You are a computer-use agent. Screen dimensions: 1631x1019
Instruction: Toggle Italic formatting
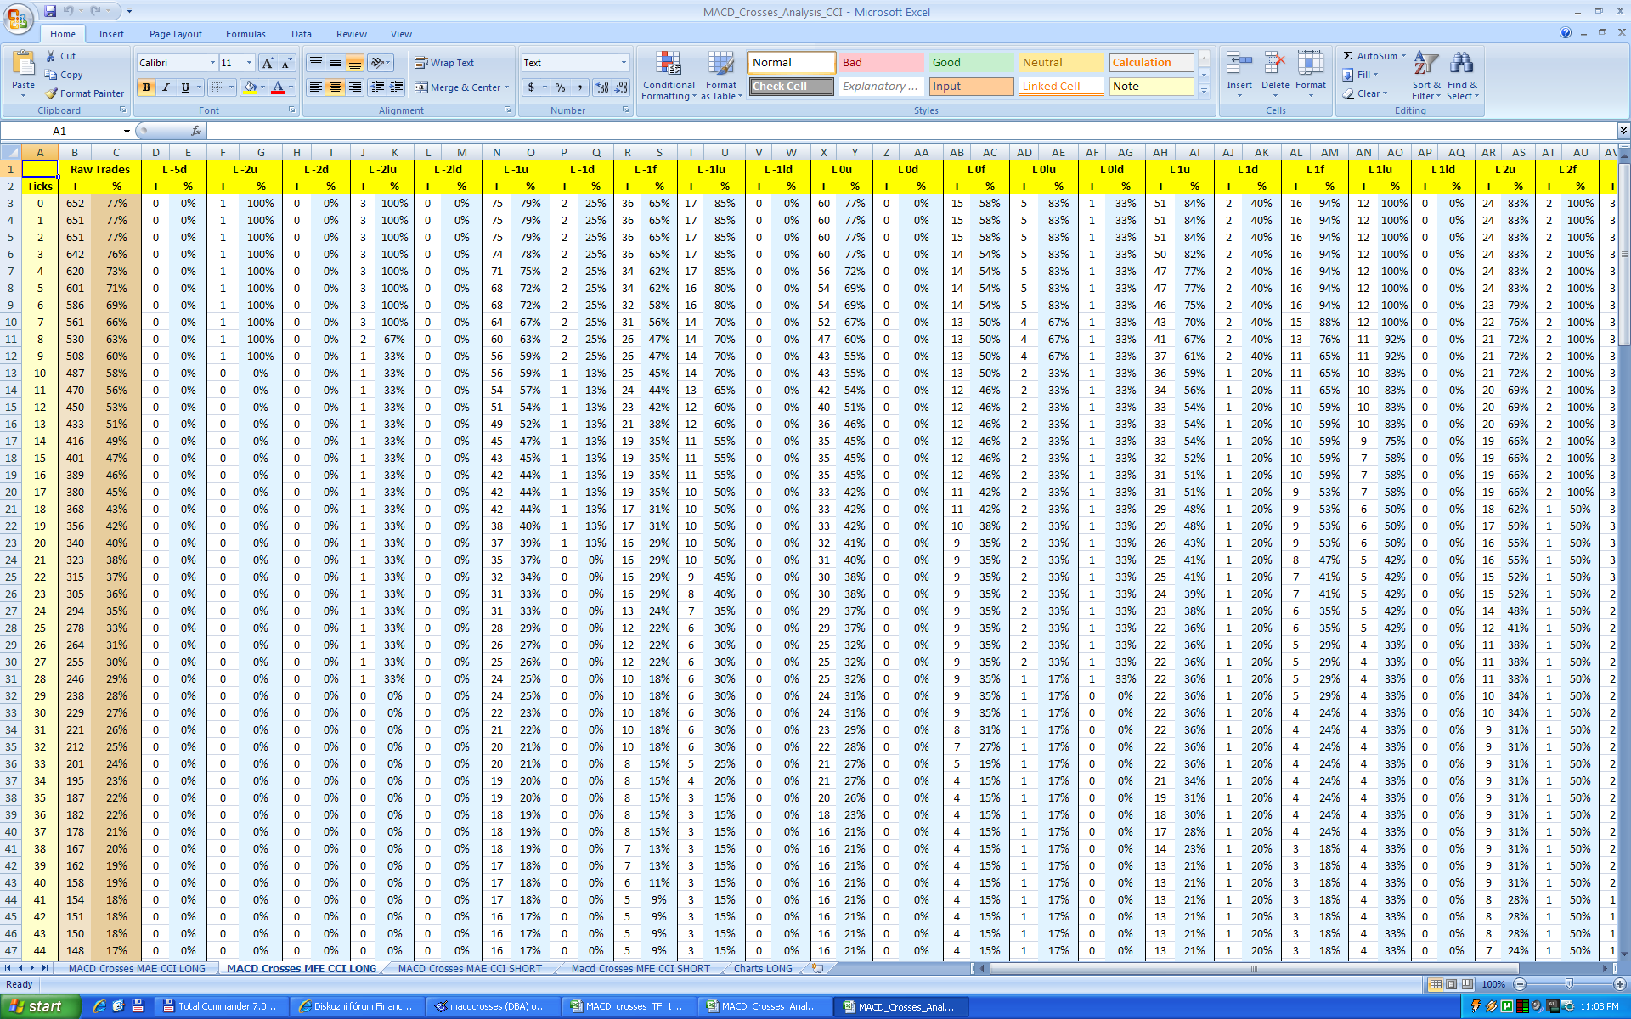point(166,87)
